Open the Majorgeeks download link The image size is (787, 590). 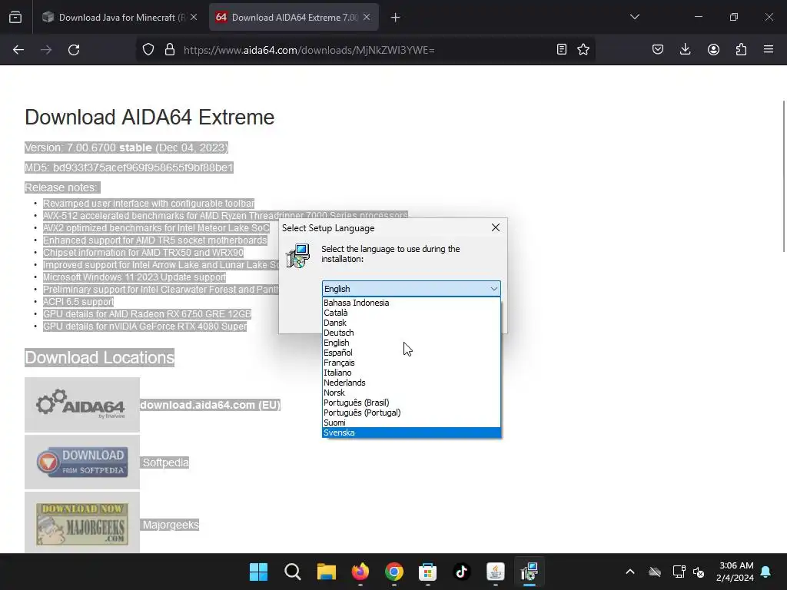[171, 525]
